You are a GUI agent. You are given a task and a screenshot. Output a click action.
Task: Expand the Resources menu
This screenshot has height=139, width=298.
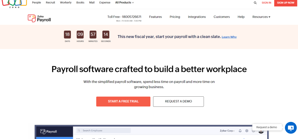coord(261,17)
